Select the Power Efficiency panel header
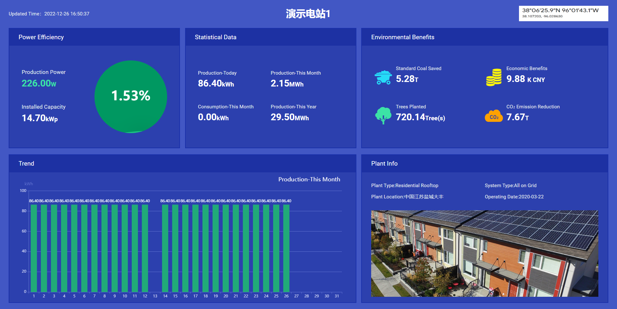 (x=94, y=37)
